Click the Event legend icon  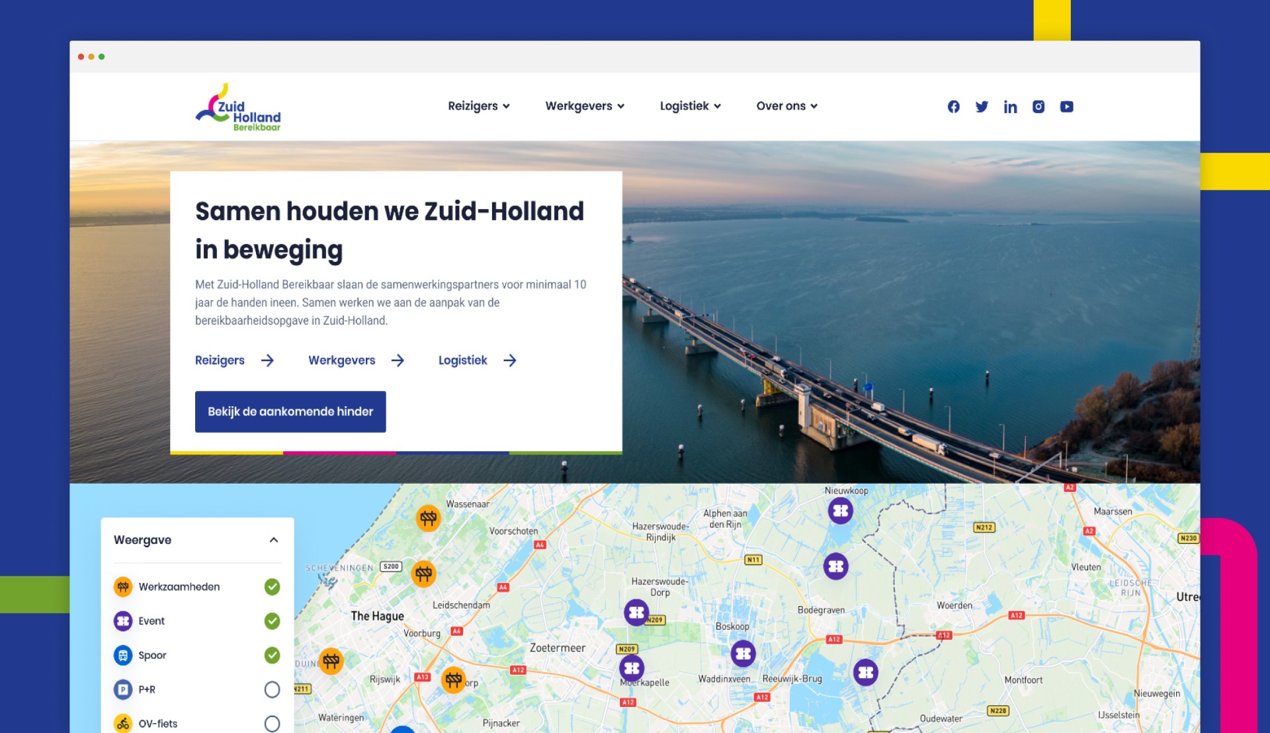coord(122,621)
